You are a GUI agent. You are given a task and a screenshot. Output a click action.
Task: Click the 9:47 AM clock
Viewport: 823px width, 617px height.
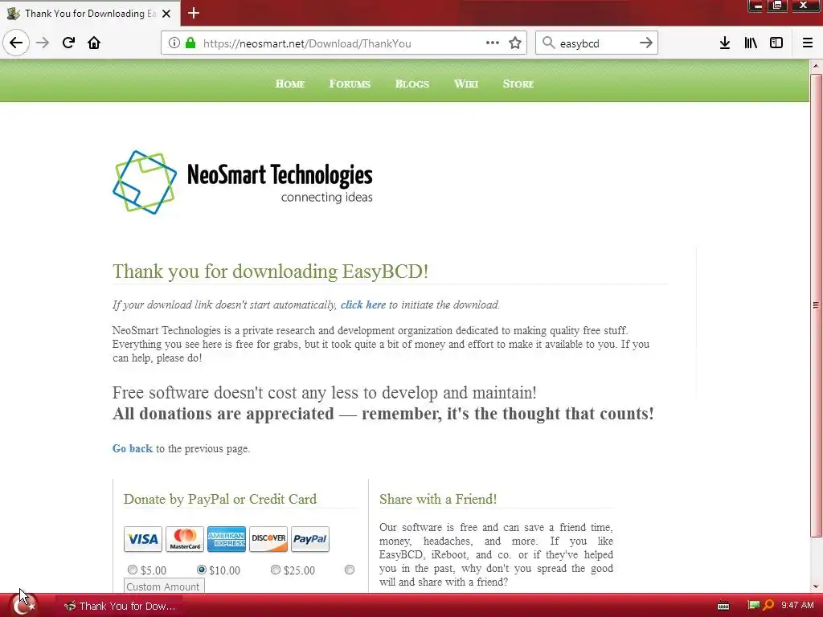(x=797, y=606)
